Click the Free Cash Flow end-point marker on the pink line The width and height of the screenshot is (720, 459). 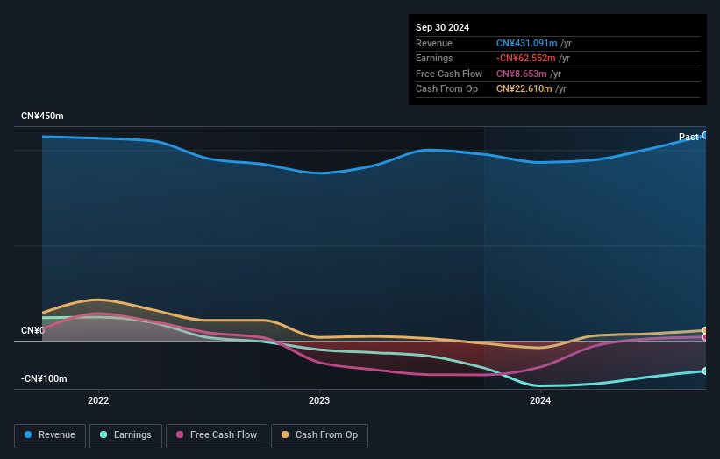tap(705, 337)
